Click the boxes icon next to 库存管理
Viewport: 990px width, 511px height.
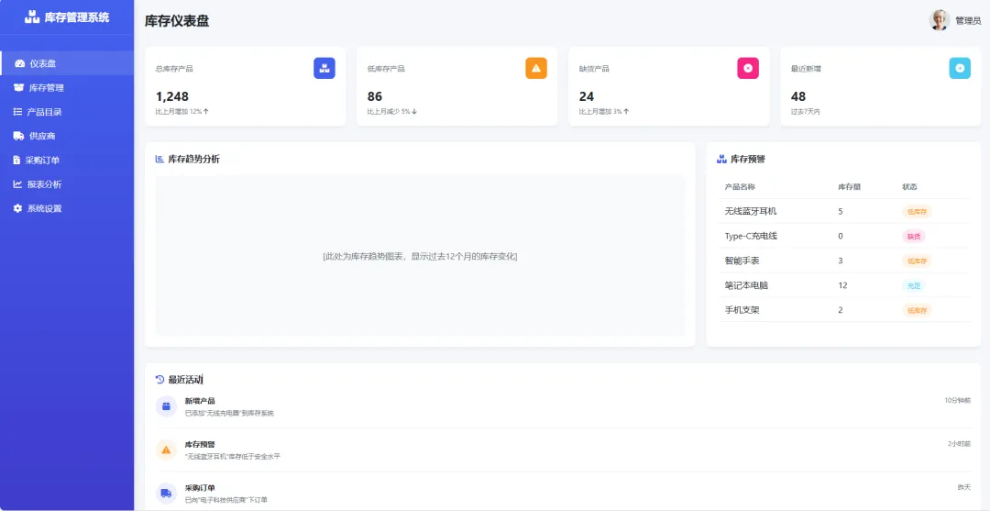pyautogui.click(x=19, y=88)
